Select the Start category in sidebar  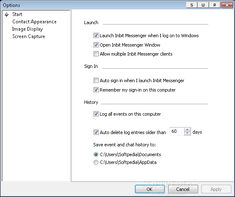(17, 14)
